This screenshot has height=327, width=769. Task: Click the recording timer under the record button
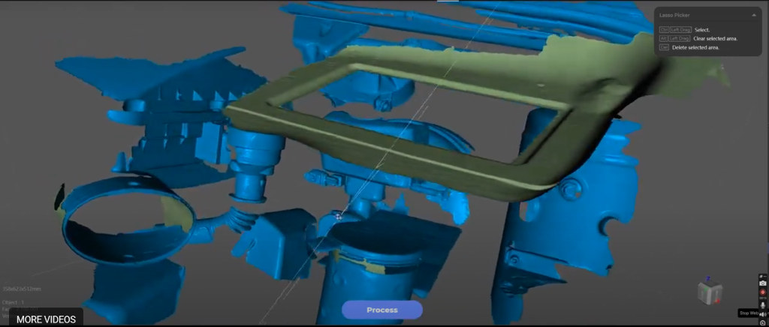763,298
